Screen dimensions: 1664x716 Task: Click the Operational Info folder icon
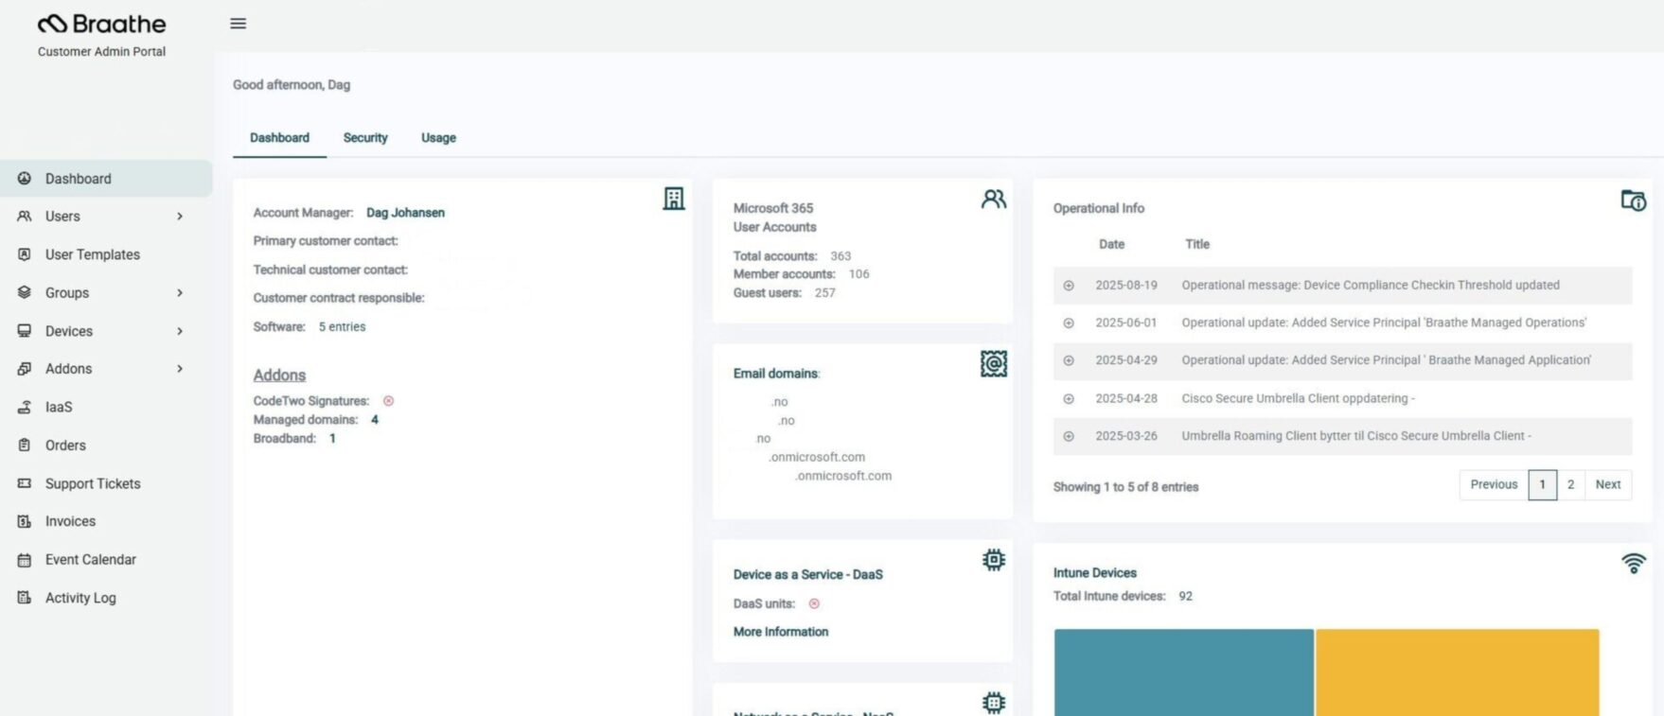(1633, 201)
